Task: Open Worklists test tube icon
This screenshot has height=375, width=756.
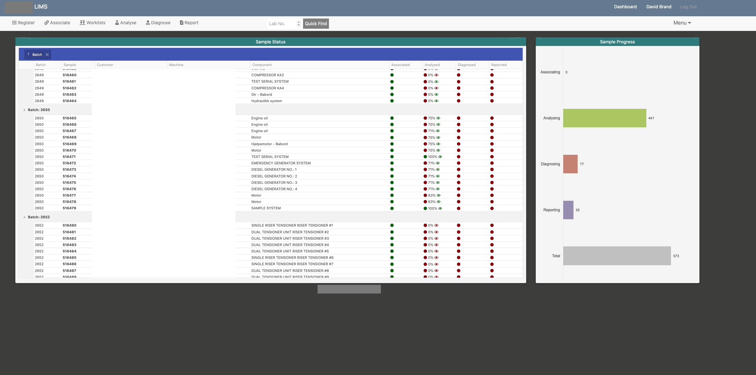Action: pyautogui.click(x=82, y=23)
